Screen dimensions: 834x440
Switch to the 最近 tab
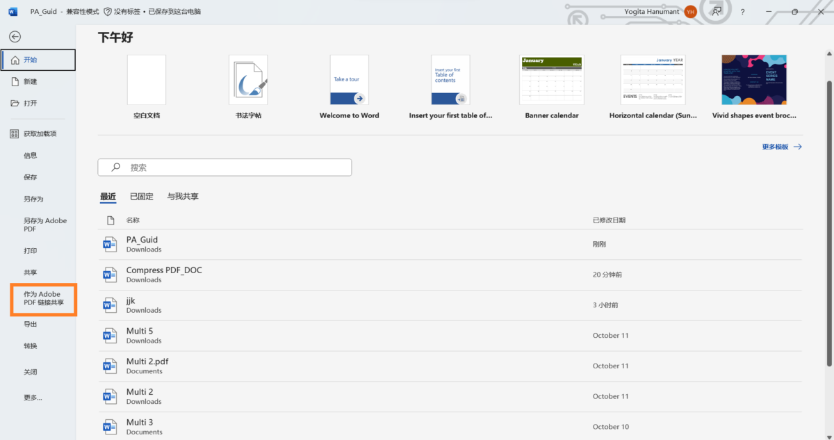point(108,197)
